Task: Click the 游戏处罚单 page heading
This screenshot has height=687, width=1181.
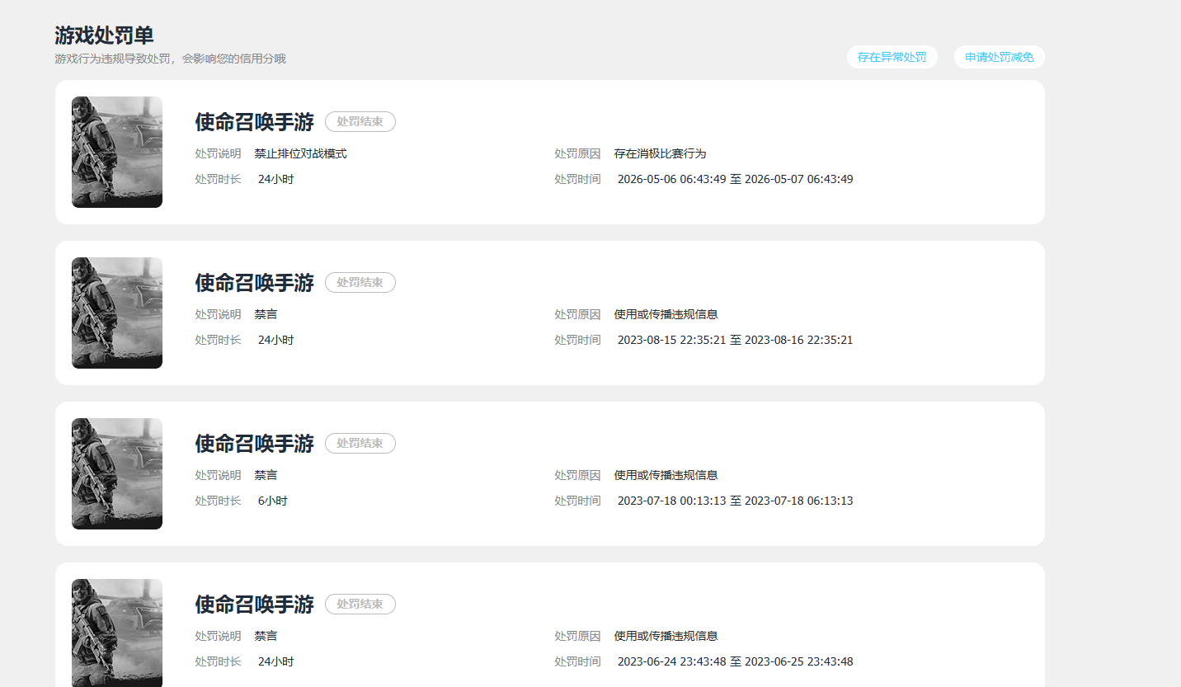Action: pos(104,35)
